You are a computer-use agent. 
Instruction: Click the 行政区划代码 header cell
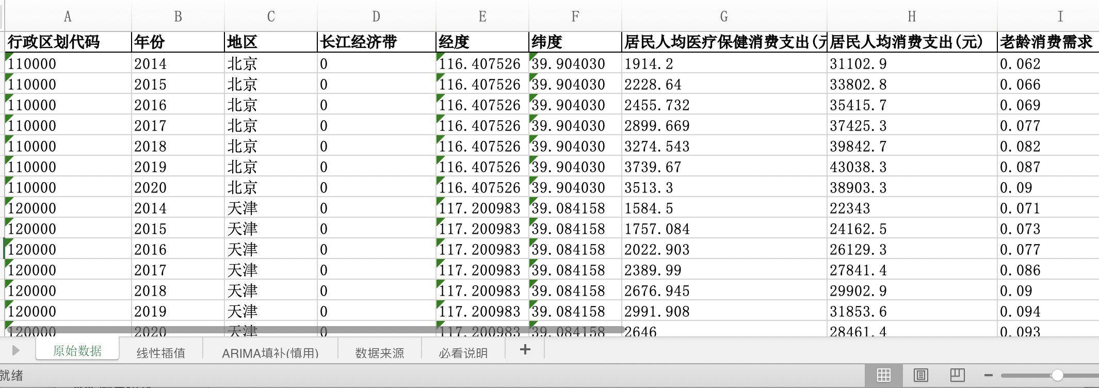(x=68, y=42)
